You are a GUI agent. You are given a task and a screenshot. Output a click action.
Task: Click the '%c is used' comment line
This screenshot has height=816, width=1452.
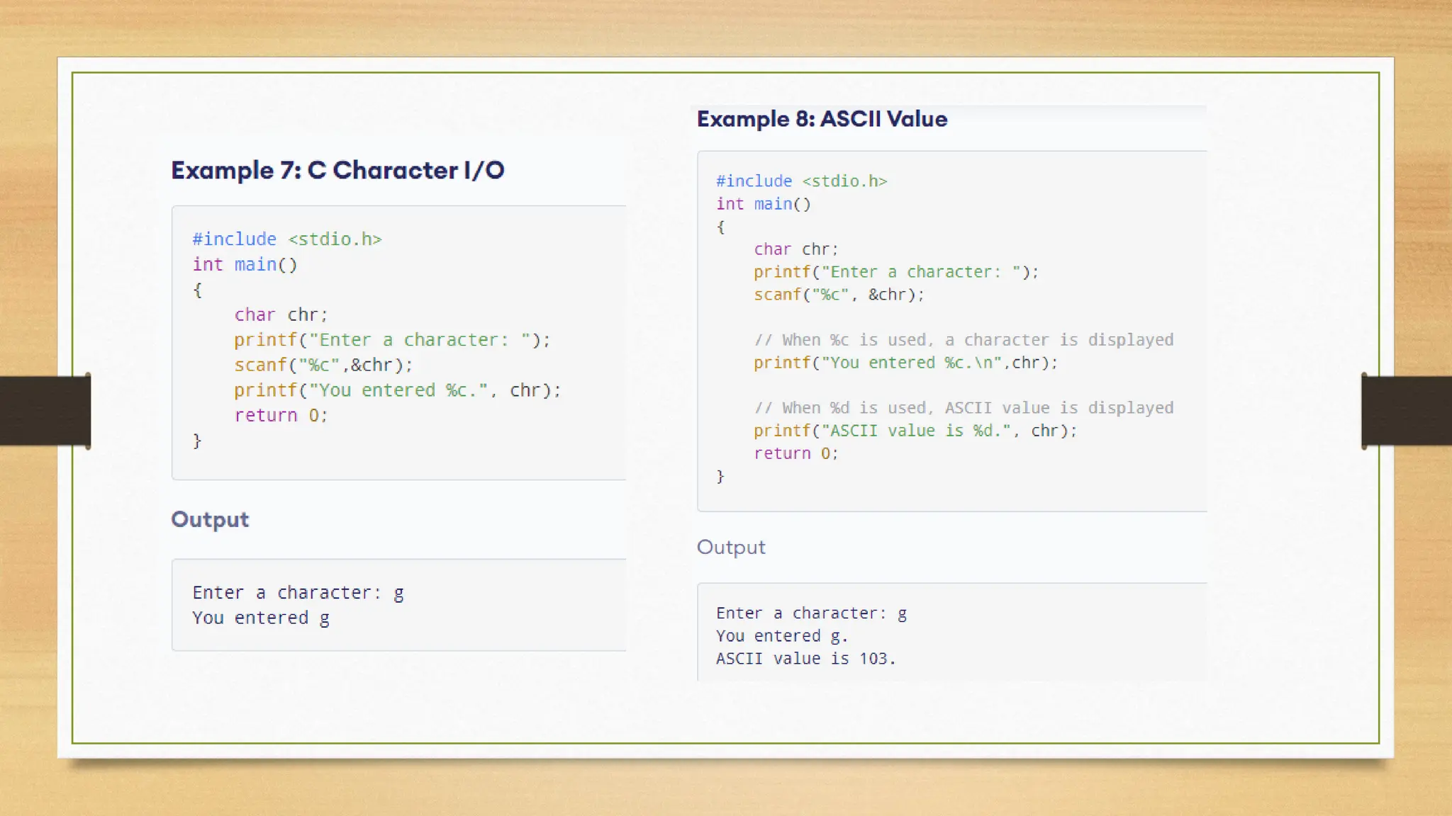[x=964, y=340]
